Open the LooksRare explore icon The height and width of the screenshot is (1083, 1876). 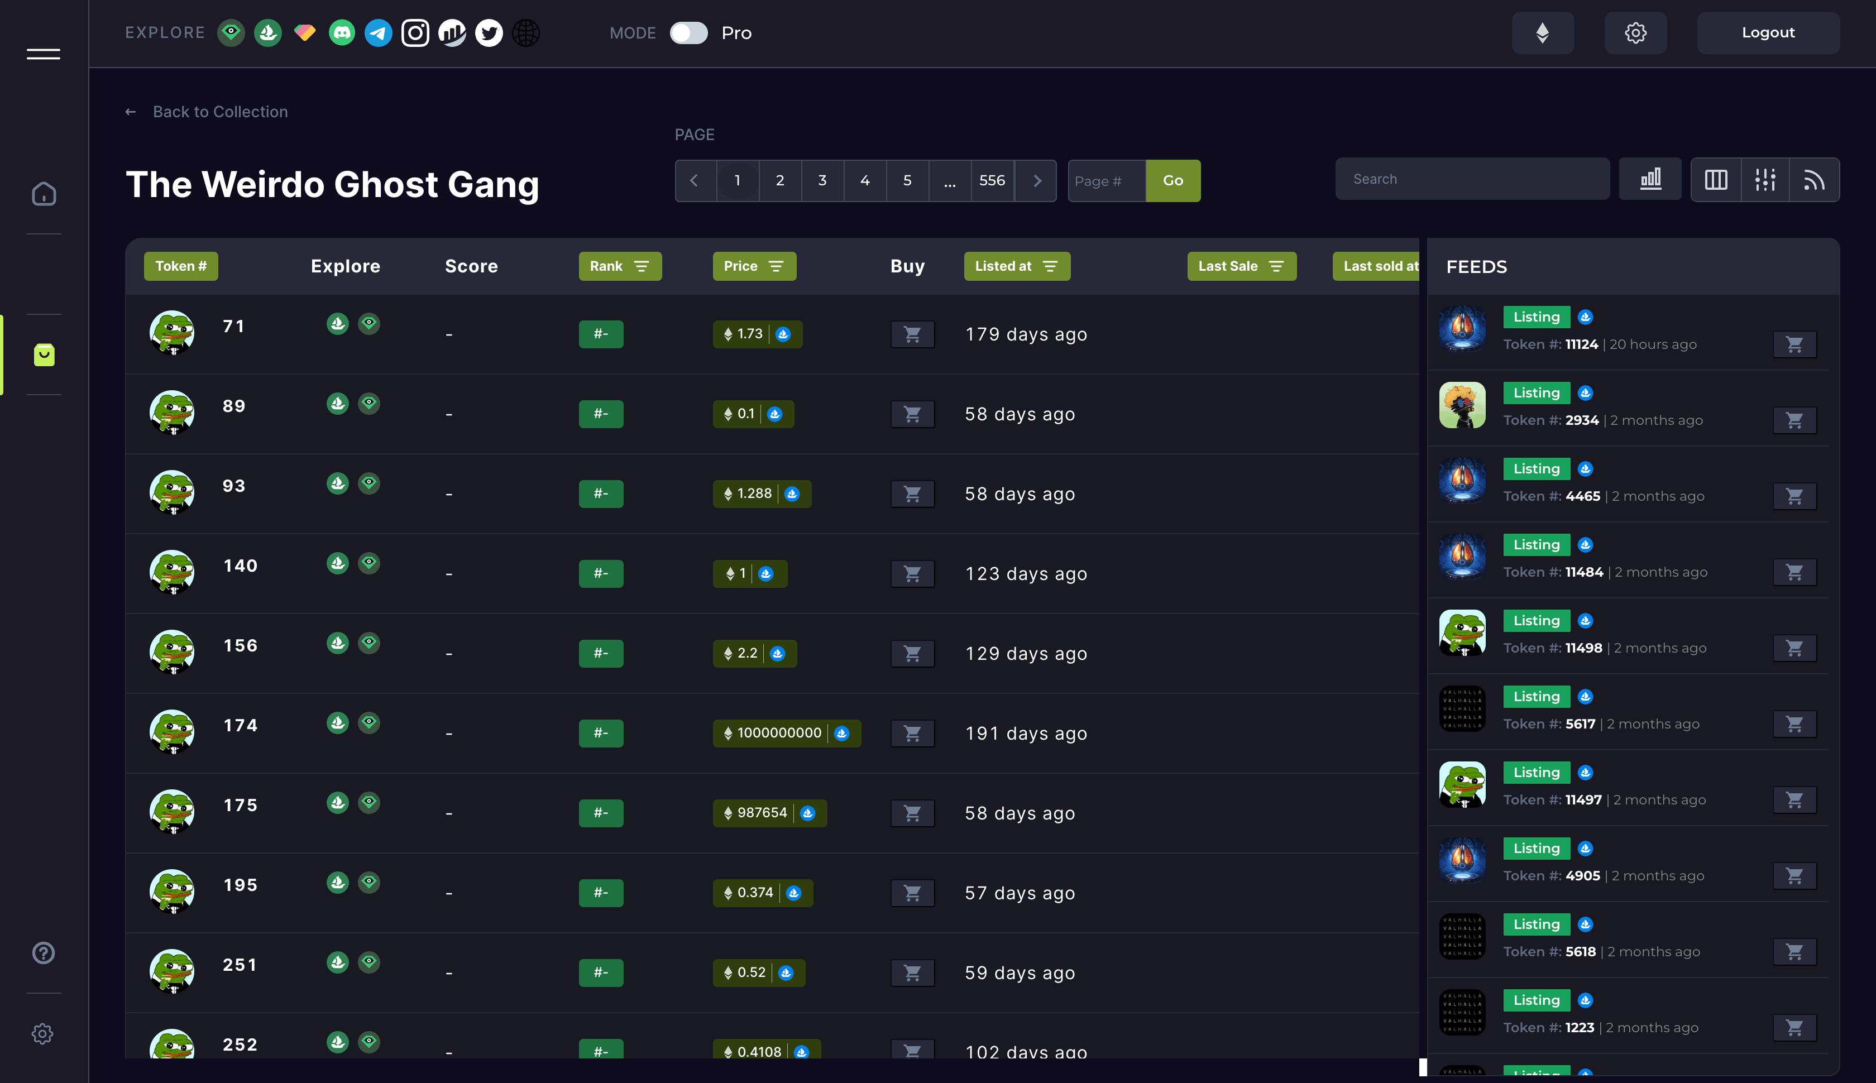pos(231,33)
